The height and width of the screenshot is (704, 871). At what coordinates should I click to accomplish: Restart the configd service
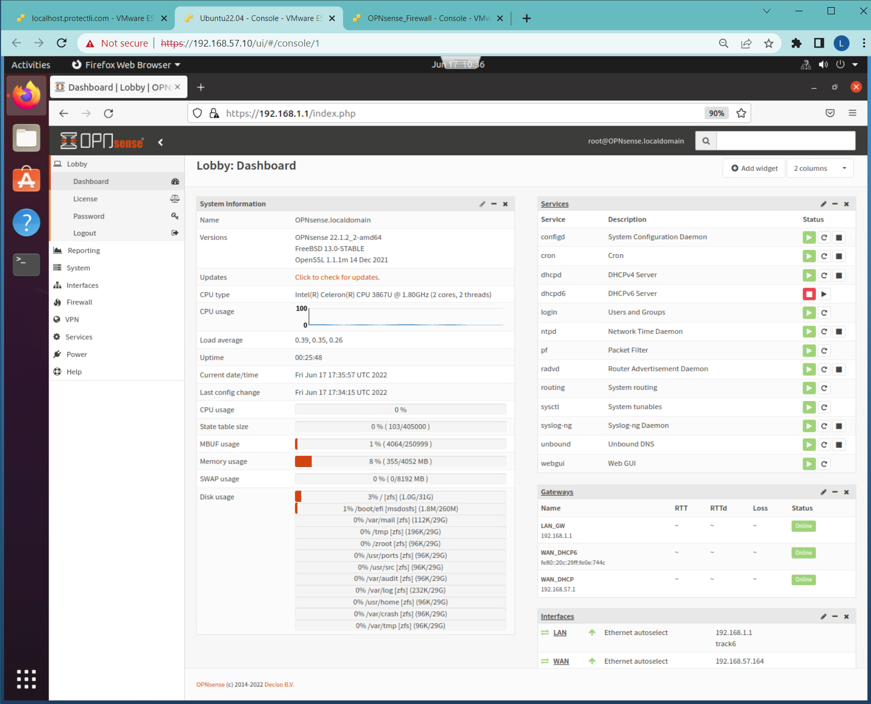point(824,237)
